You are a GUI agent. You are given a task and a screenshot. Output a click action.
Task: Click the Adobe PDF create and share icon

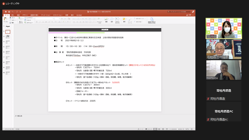(x=152, y=19)
